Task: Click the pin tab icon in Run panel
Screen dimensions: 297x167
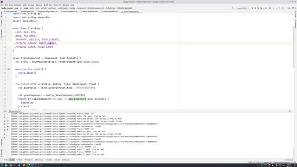Action: click(x=4, y=138)
